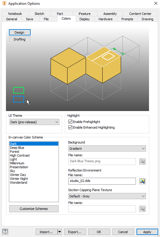Select Presentation color scheme
Viewport: 160px width, 237px height.
click(x=34, y=167)
